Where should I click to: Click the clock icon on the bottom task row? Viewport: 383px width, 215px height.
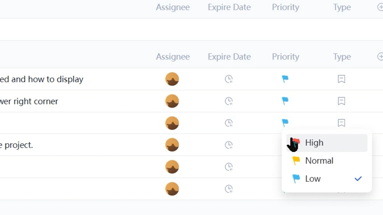[229, 189]
